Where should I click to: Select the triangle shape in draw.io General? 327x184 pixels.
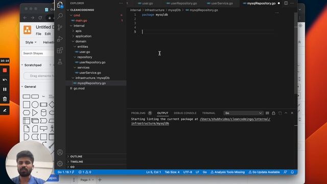coord(35,113)
